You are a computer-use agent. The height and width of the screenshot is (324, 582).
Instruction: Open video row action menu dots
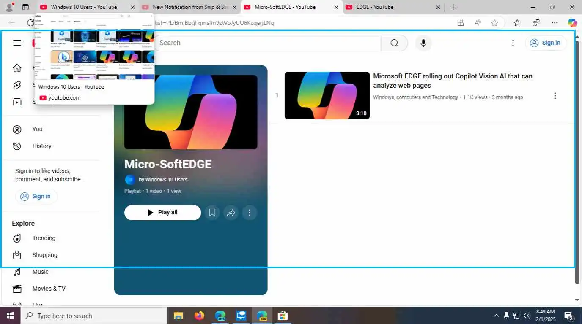tap(555, 96)
